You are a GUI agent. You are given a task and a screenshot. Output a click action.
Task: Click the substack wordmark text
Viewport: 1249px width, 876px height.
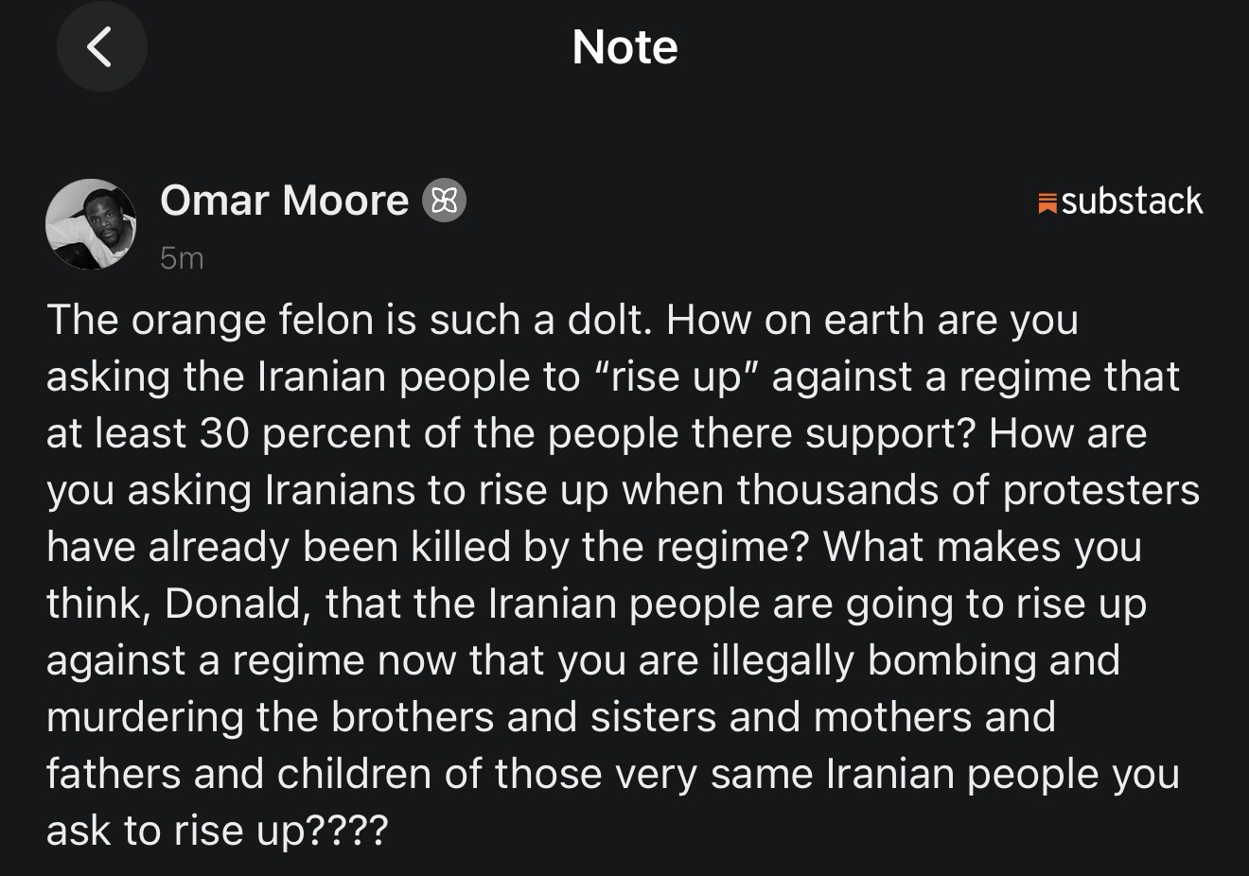[1132, 201]
